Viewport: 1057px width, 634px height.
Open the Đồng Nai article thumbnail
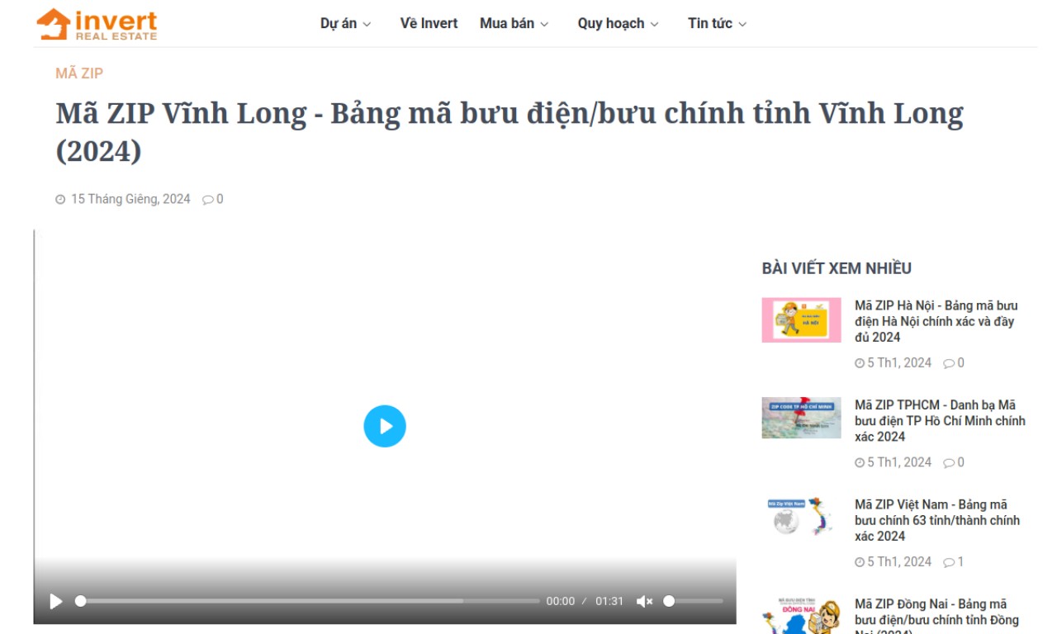(801, 615)
